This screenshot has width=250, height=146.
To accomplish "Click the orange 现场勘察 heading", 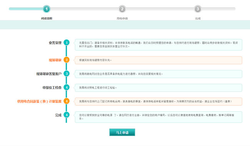I will (x=55, y=60).
